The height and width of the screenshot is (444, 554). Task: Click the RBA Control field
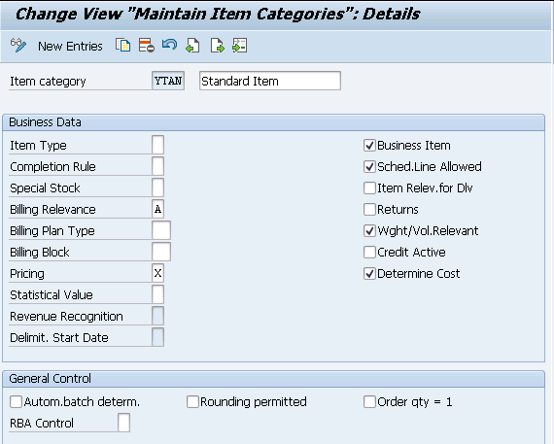pyautogui.click(x=123, y=423)
